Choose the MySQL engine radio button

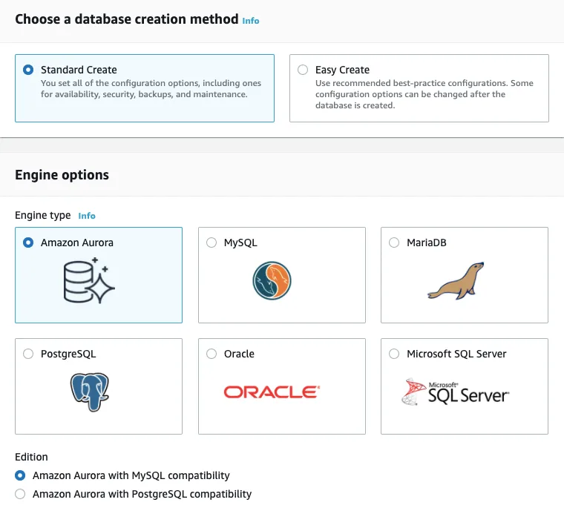point(211,243)
